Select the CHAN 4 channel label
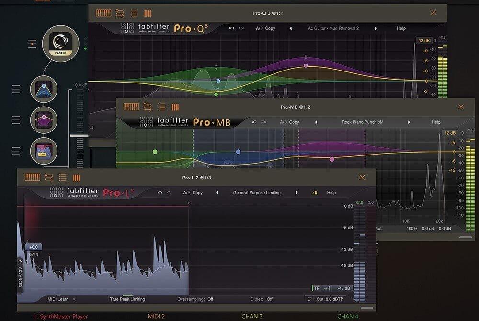The width and height of the screenshot is (479, 321). pos(348,316)
